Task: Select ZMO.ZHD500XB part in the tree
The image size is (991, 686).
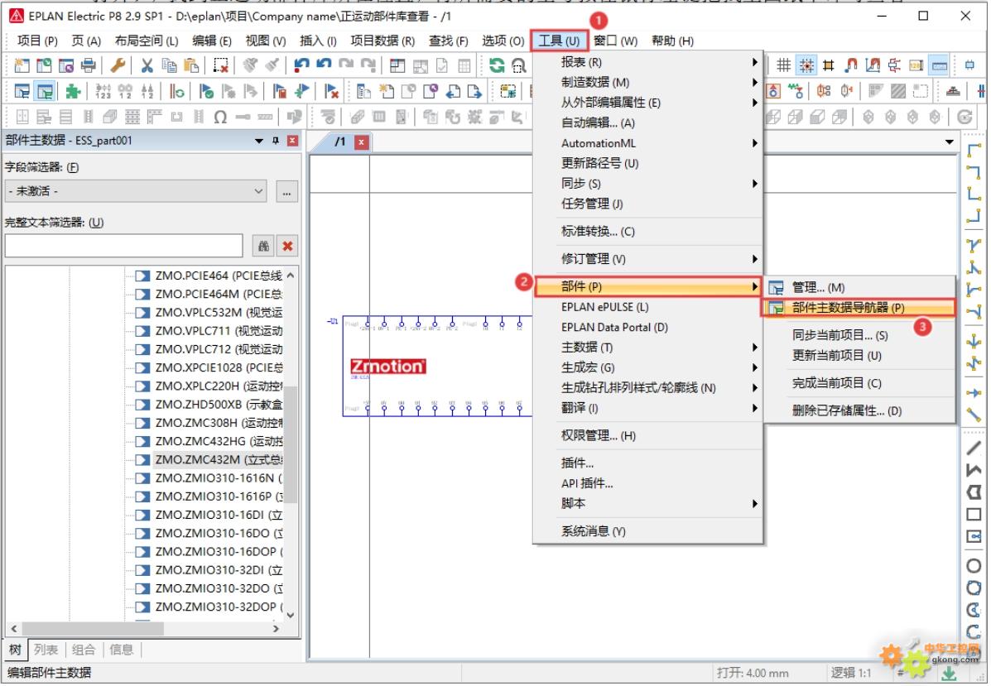Action: pos(219,405)
